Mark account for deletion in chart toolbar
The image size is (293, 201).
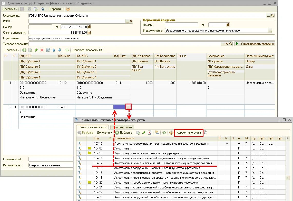click(150, 133)
